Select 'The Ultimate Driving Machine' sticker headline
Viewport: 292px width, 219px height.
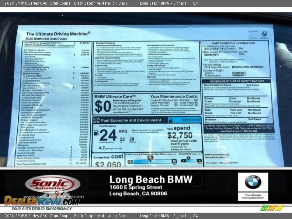[x=58, y=34]
